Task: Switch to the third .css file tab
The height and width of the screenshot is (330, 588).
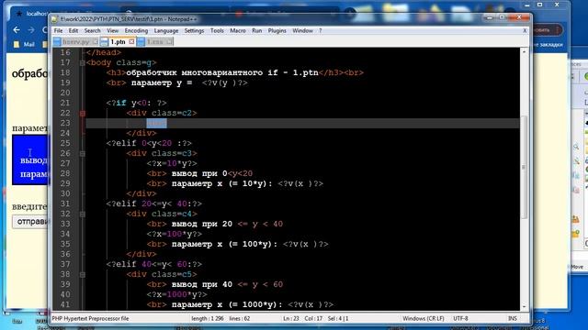Action: pyautogui.click(x=155, y=42)
